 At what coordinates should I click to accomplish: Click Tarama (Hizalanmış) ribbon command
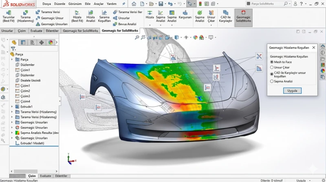click(25, 16)
